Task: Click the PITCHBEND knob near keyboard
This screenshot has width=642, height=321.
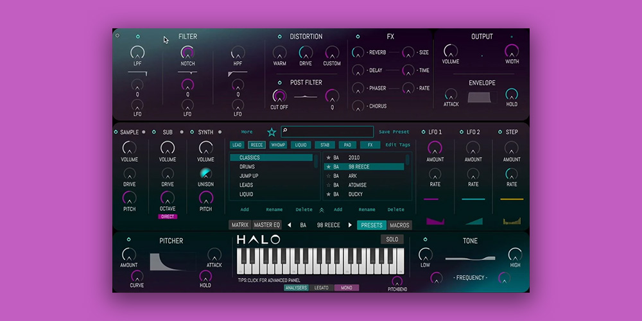Action: pos(397,281)
